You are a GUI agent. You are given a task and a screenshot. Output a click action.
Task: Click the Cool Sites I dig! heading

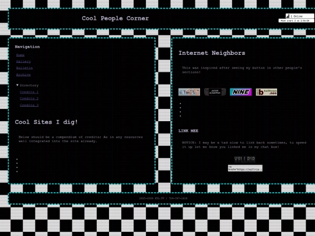pyautogui.click(x=46, y=122)
